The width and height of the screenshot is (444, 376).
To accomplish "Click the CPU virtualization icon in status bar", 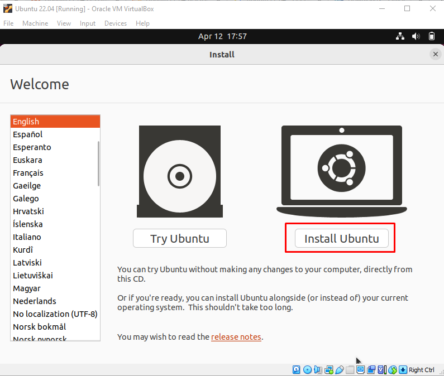I will 382,369.
